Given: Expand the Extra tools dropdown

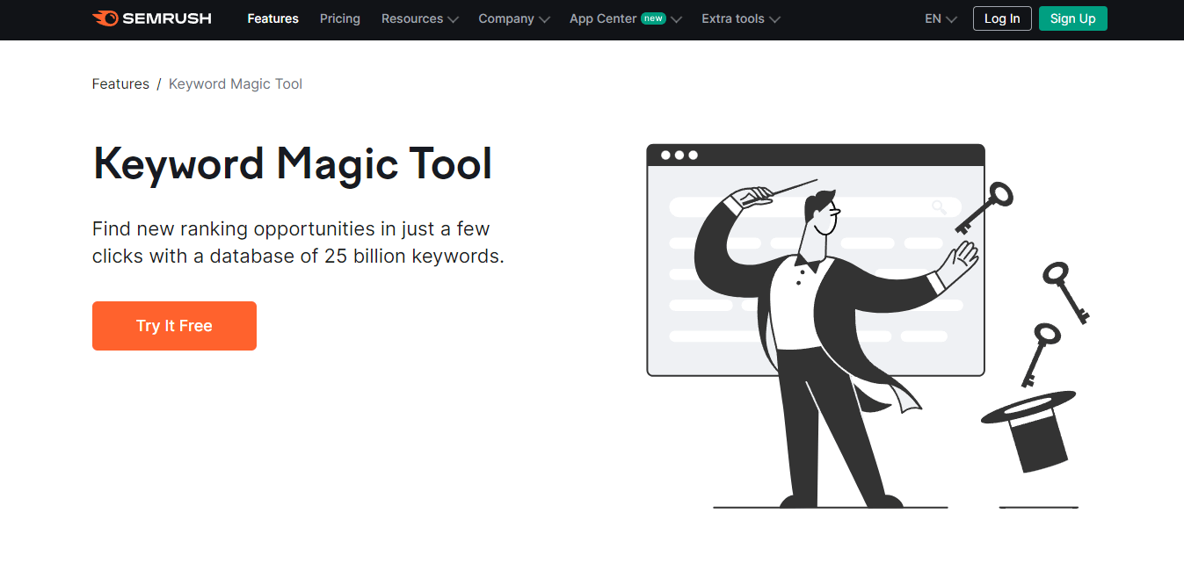Looking at the screenshot, I should coord(740,18).
